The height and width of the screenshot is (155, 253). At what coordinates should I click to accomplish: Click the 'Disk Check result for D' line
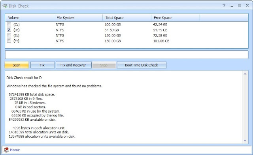[24, 78]
